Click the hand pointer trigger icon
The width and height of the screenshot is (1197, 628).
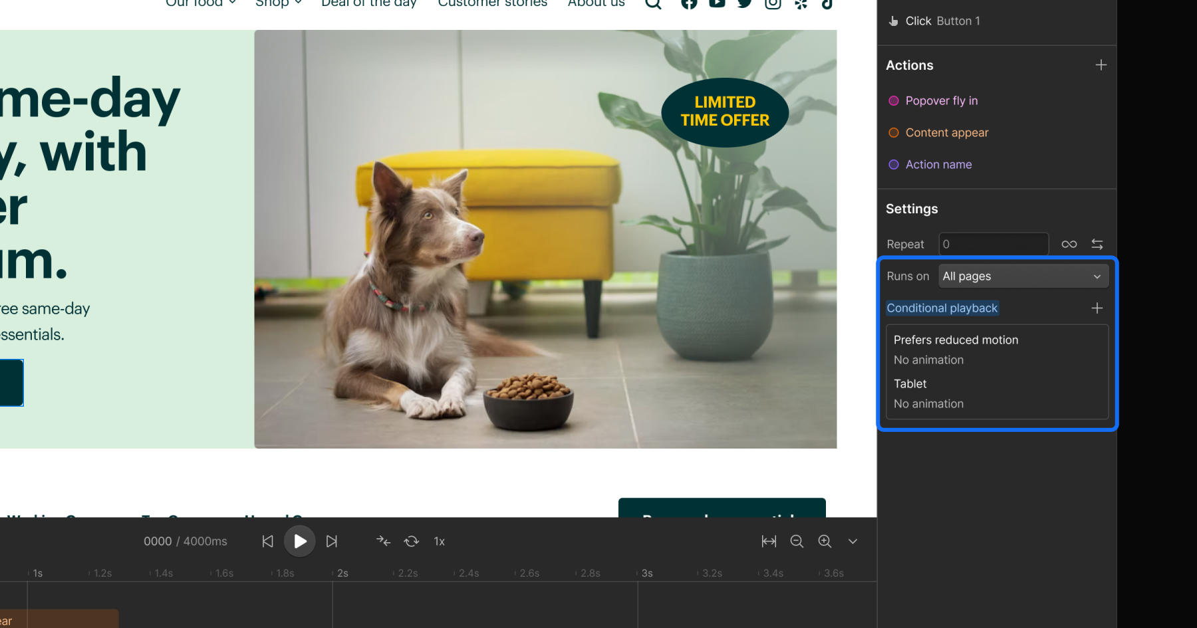click(893, 21)
